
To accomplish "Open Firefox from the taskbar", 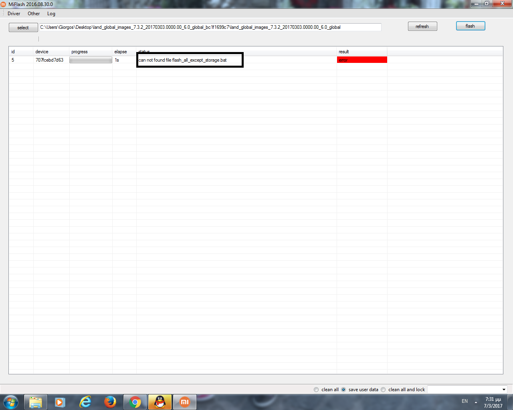I will [x=110, y=402].
